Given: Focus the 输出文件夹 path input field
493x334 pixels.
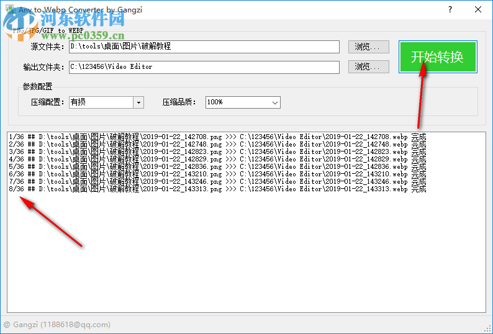Looking at the screenshot, I should coord(204,67).
